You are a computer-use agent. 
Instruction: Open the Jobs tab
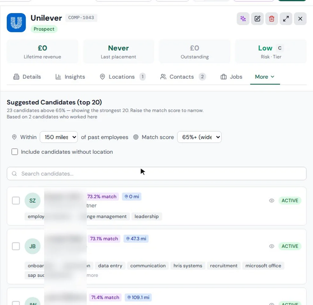click(x=231, y=77)
